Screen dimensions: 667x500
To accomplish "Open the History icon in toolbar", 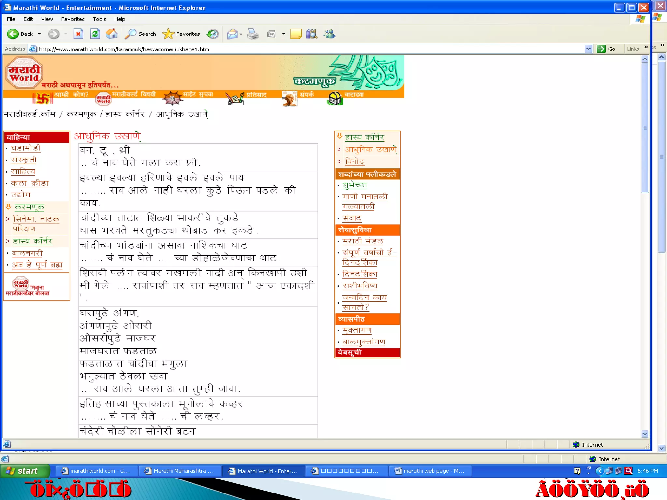I will (213, 34).
